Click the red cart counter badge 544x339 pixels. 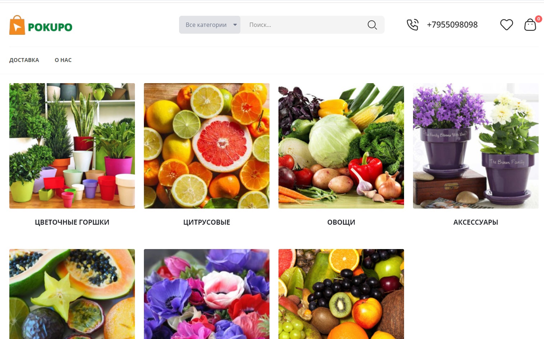pos(538,19)
